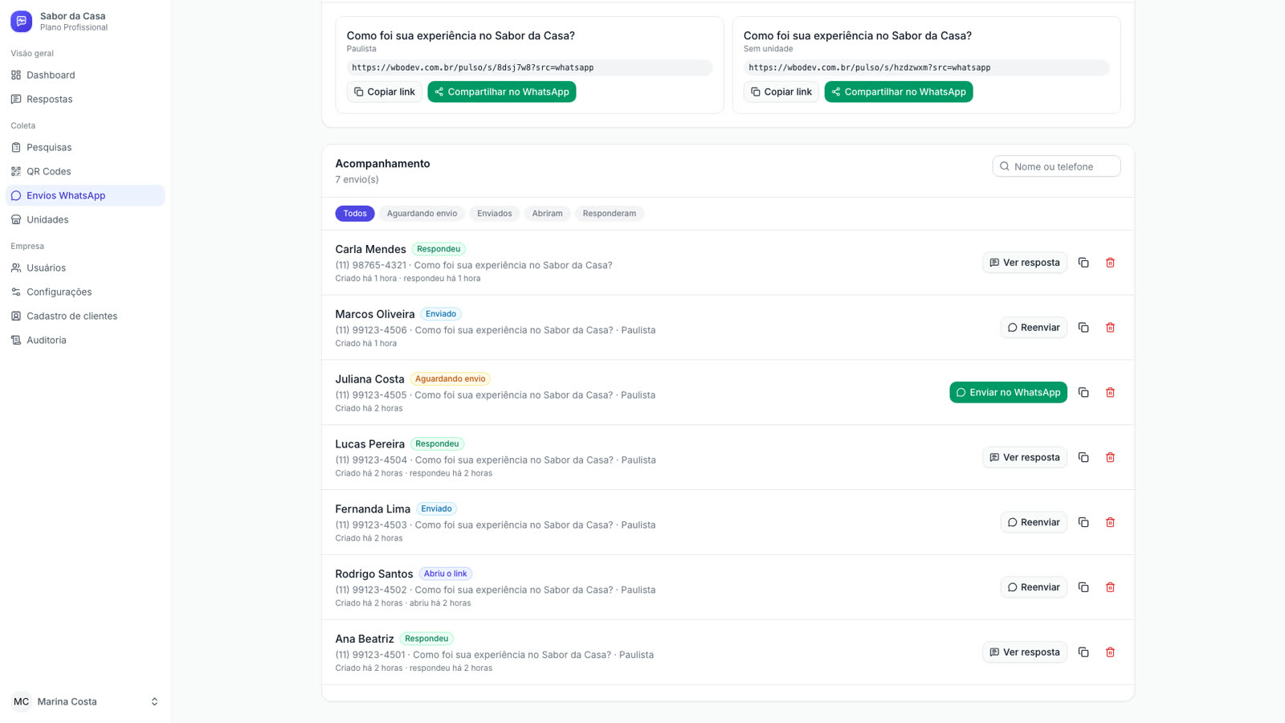Delete Rodrigo Santos entry

click(1110, 587)
